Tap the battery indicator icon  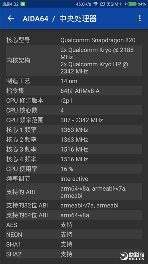[x=132, y=4]
